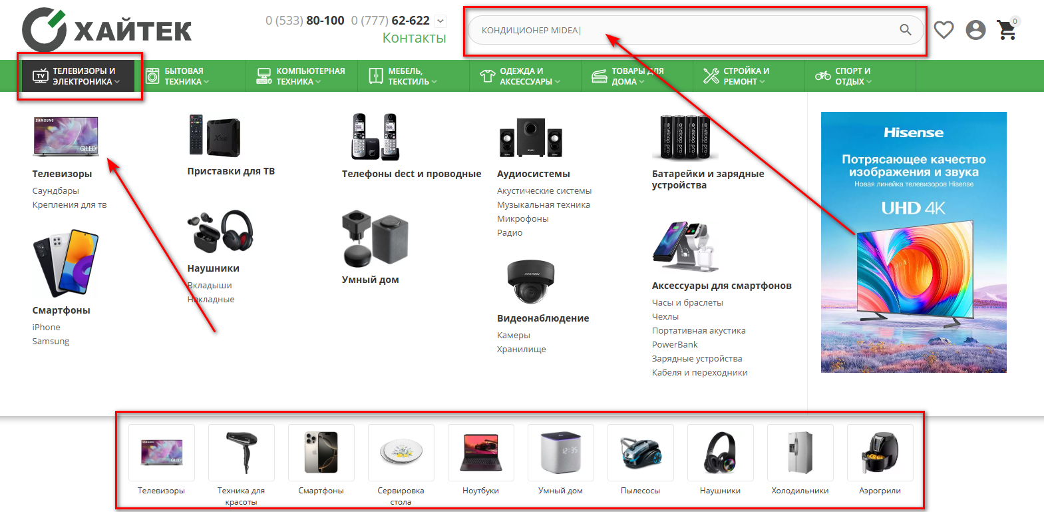
Task: Click the smartphone accessories charging dock image
Action: point(686,247)
